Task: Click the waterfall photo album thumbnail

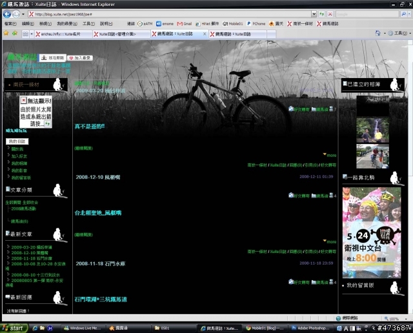Action: (x=373, y=130)
